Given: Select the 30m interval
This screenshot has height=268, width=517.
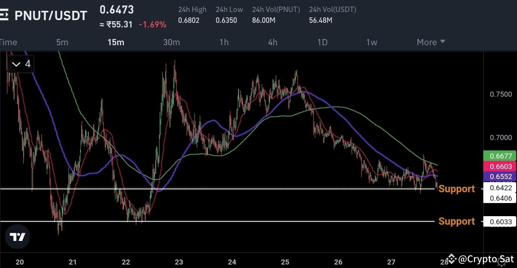Looking at the screenshot, I should click(x=172, y=42).
